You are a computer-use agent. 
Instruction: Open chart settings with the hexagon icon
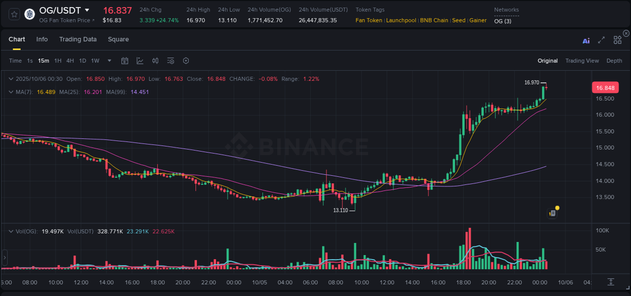click(x=186, y=61)
